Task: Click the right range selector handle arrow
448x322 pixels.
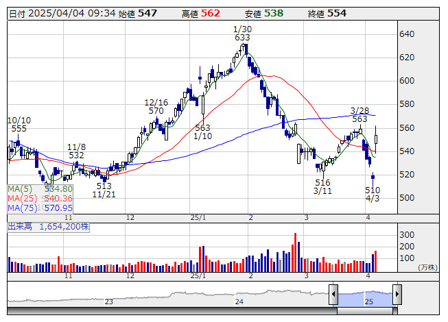Action: [x=397, y=295]
